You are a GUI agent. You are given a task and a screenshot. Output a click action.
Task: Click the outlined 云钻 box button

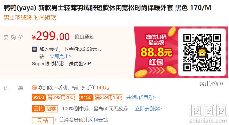[43, 120]
